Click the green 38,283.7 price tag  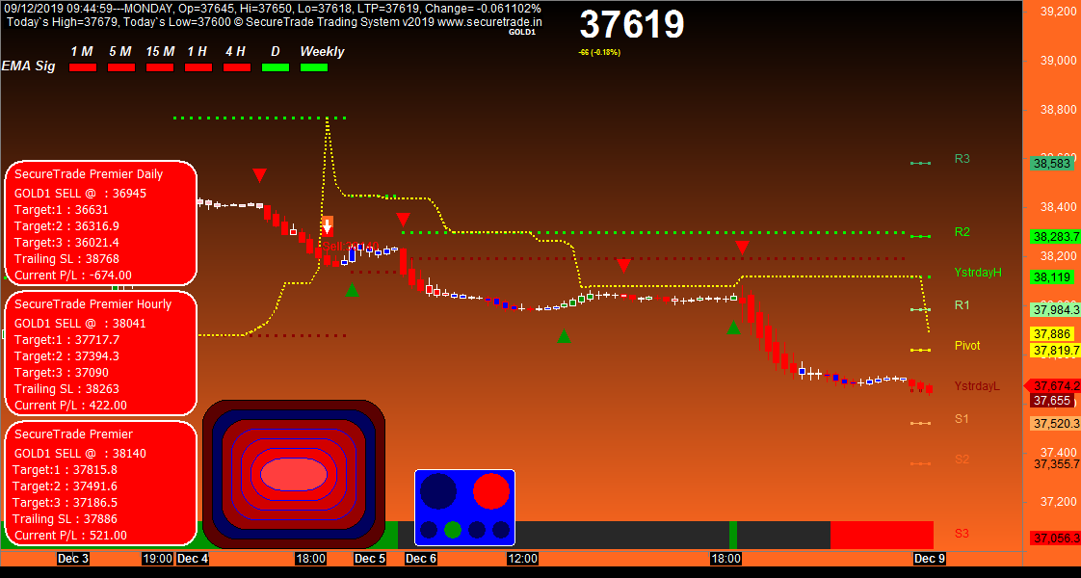[x=1055, y=237]
